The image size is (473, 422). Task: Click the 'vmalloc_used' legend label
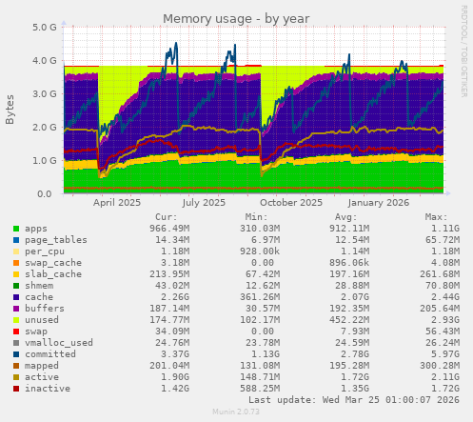tap(59, 343)
